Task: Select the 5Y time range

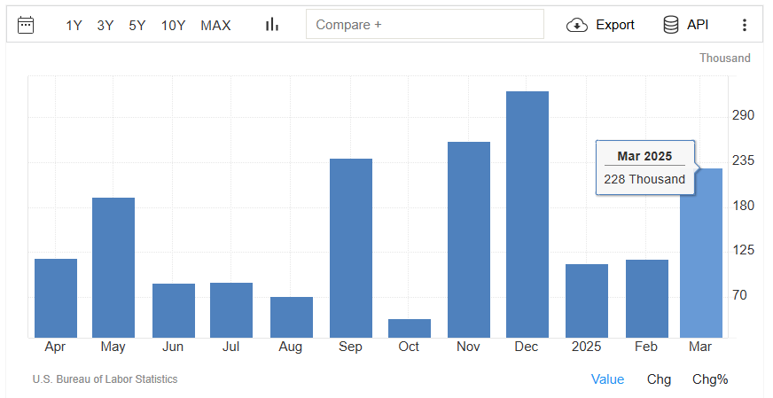Action: tap(137, 25)
